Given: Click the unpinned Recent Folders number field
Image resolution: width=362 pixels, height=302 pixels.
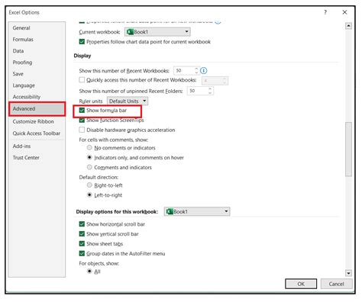Looking at the screenshot, I should click(x=198, y=91).
